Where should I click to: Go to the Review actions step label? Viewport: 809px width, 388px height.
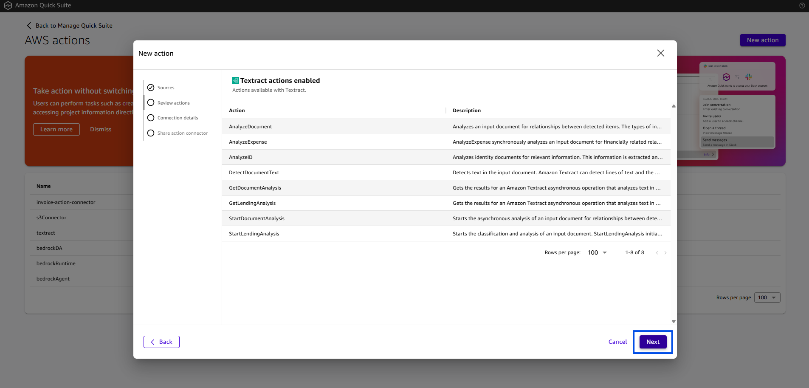click(x=173, y=103)
